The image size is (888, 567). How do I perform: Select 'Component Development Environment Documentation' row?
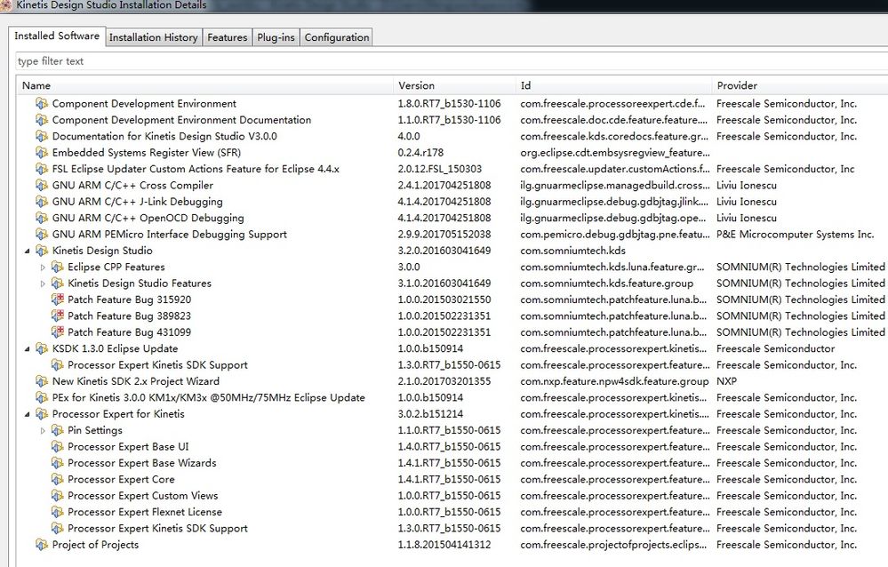pos(182,120)
